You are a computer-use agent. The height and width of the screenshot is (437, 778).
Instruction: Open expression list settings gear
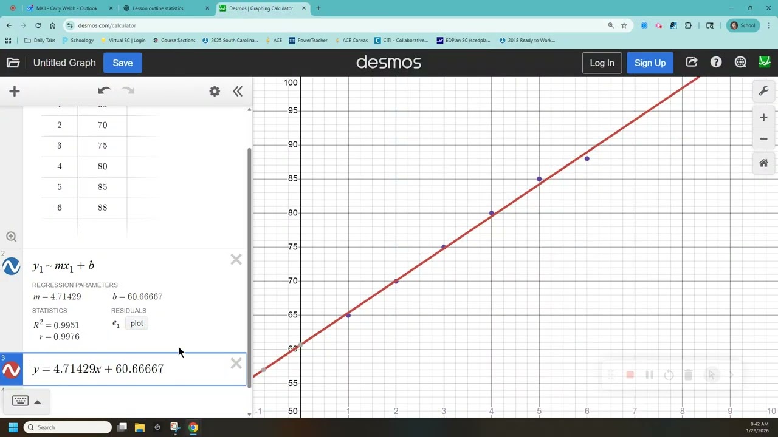[215, 91]
